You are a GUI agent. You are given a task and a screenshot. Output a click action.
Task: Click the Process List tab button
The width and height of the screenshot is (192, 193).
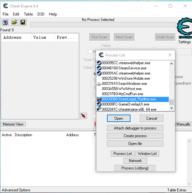pos(123,154)
